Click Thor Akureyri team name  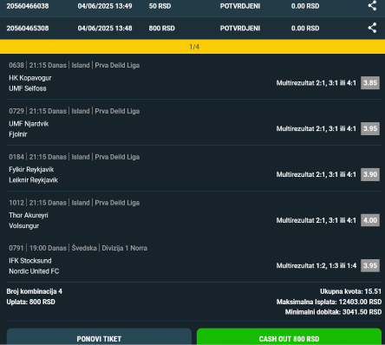(x=29, y=215)
